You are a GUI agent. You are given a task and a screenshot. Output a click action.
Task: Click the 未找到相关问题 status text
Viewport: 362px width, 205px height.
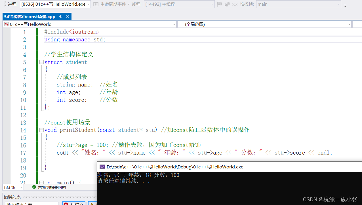coord(52,187)
